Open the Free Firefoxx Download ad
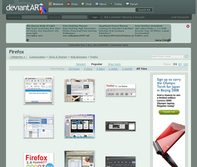197x167 pixels. coord(149,26)
